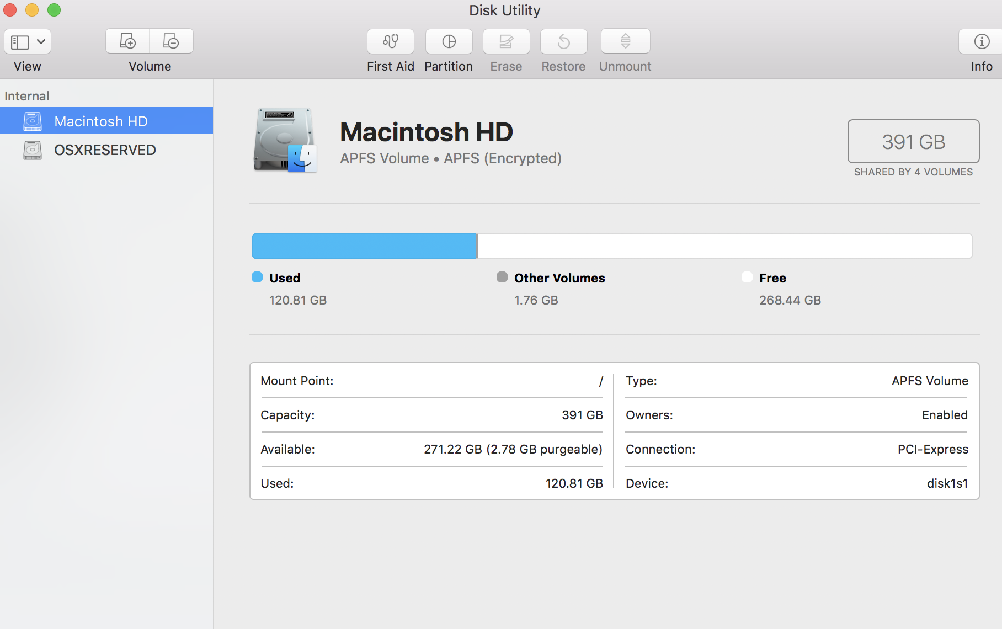Click the Macintosh HD sidebar disk icon

pyautogui.click(x=33, y=121)
